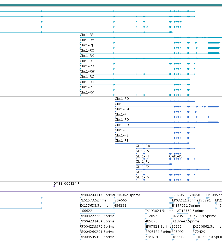Select the Glut1-RD transcript label
The width and height of the screenshot is (222, 241).
coord(87,66)
